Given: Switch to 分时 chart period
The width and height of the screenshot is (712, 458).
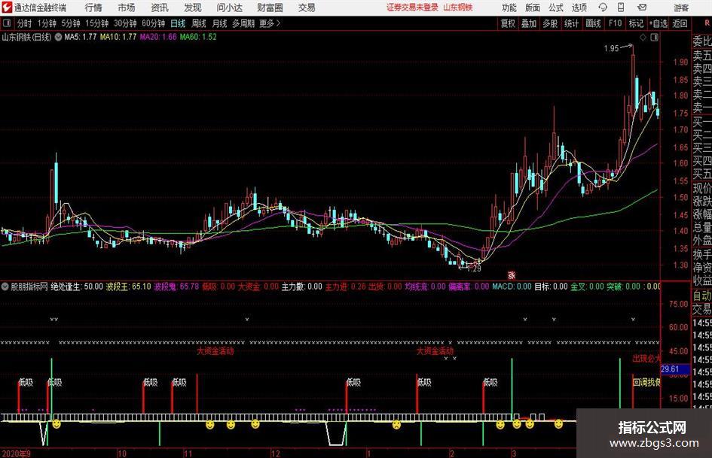Looking at the screenshot, I should pos(24,23).
